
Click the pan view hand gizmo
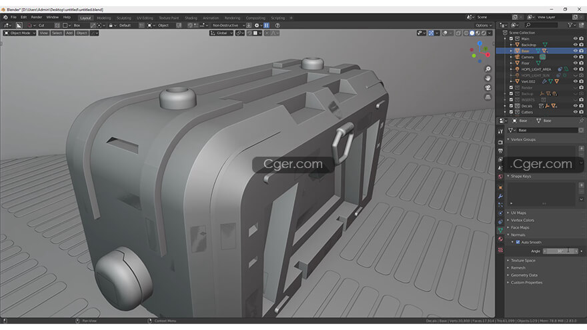[488, 79]
